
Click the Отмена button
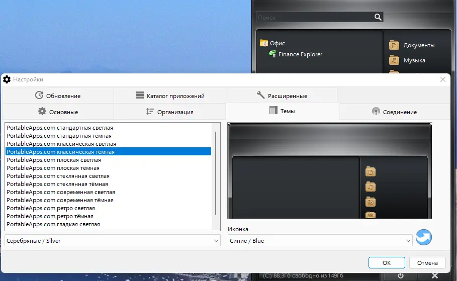click(x=427, y=262)
